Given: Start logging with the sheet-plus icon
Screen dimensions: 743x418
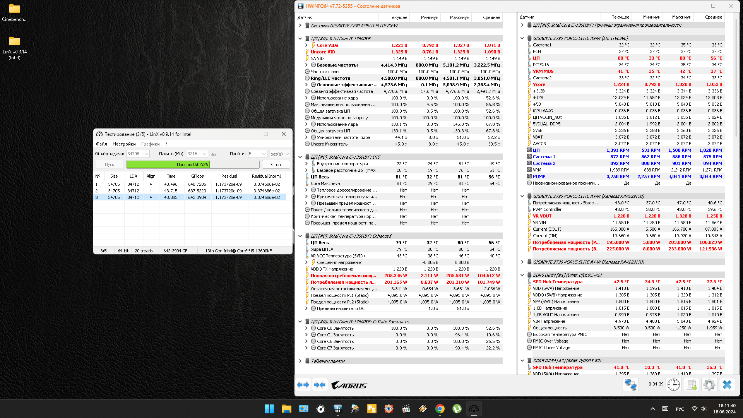Looking at the screenshot, I should pyautogui.click(x=691, y=385).
